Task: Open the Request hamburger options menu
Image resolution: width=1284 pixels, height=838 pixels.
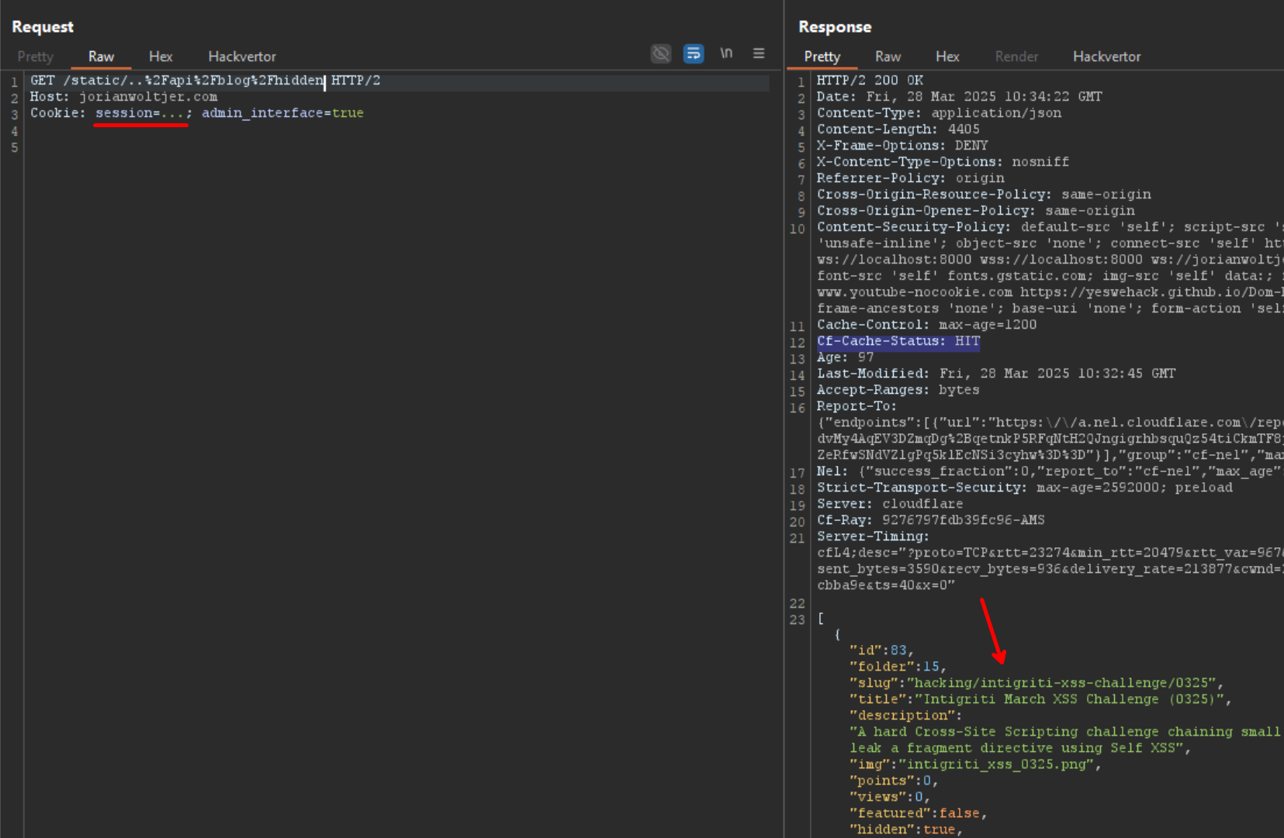Action: [759, 53]
